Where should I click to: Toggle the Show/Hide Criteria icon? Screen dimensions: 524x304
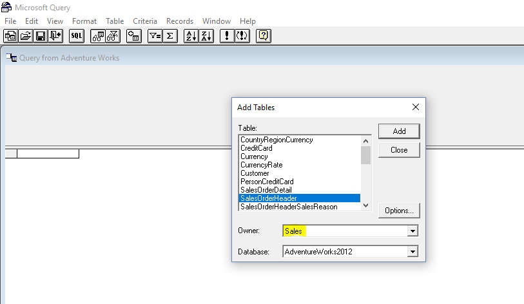click(x=113, y=36)
